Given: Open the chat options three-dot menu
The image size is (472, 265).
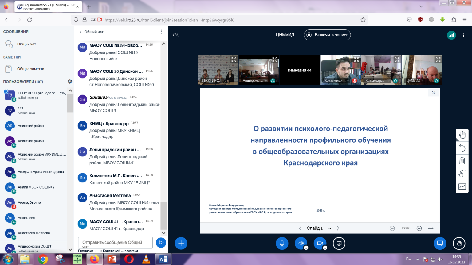Looking at the screenshot, I should coord(162,32).
